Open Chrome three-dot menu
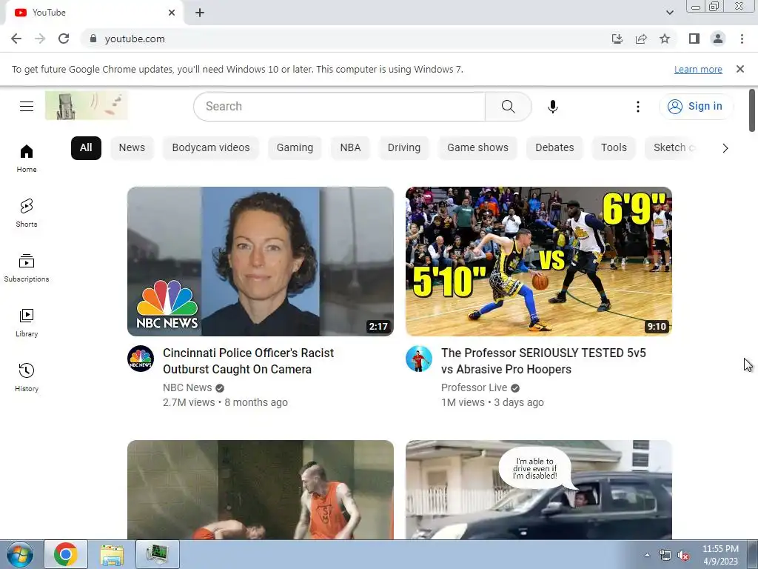Viewport: 758px width, 569px height. click(742, 39)
